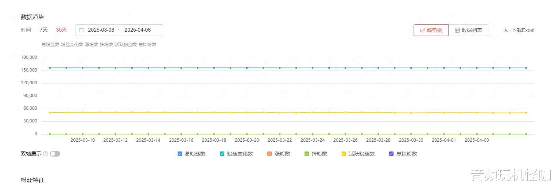This screenshot has height=190, width=558.
Task: Click the 2025-03-20 label on the chart axis
Action: pyautogui.click(x=247, y=140)
